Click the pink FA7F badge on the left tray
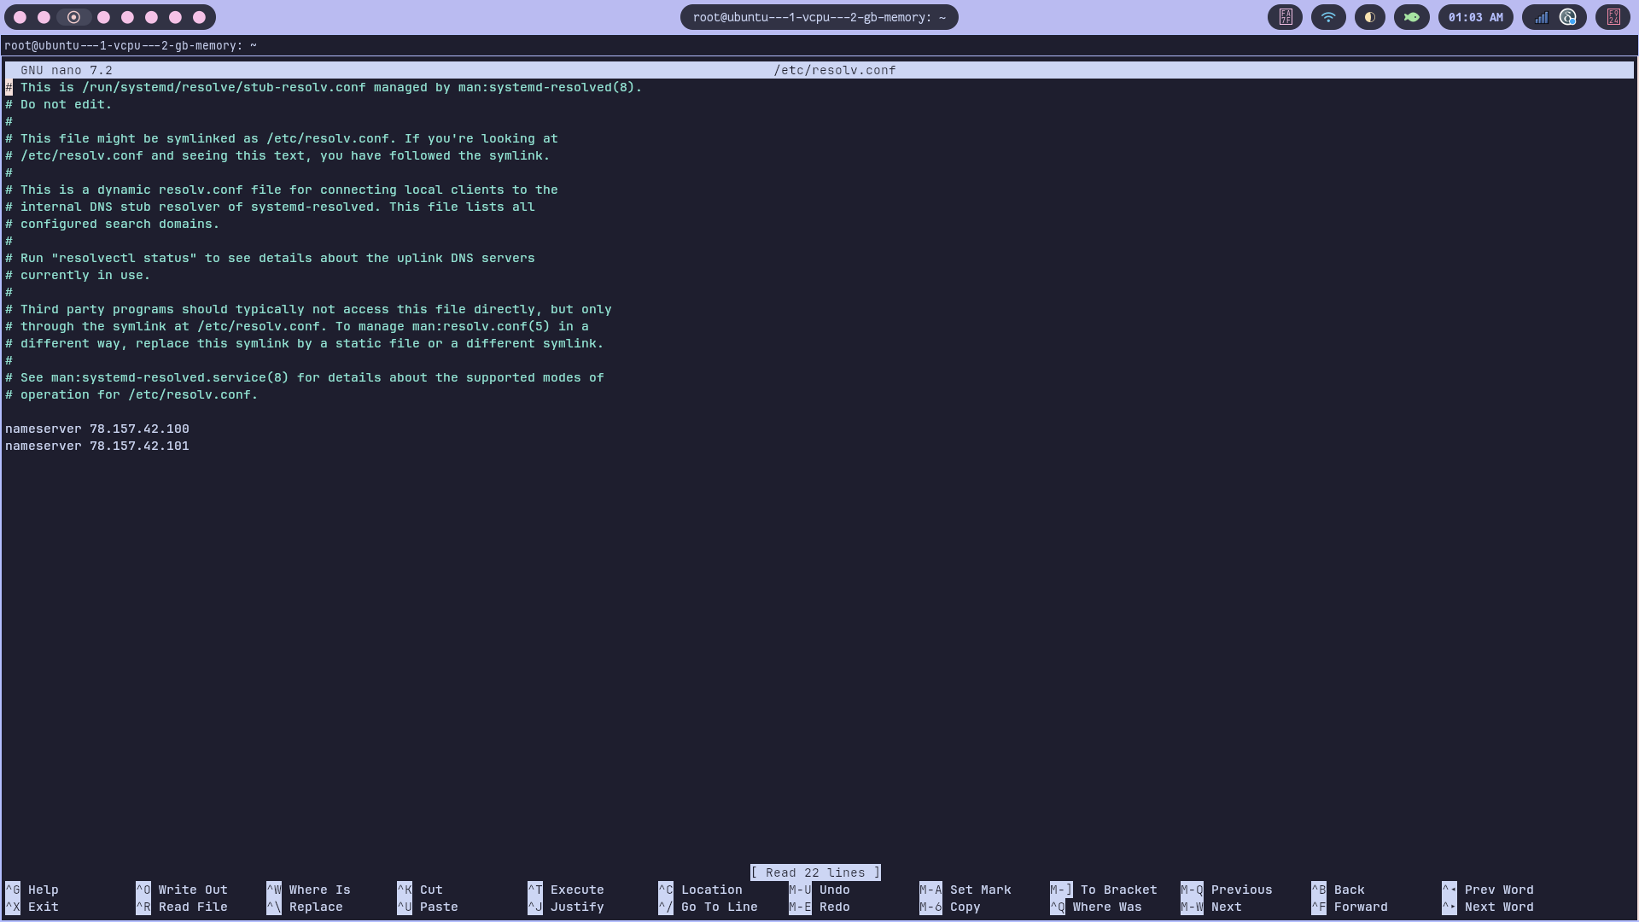This screenshot has height=922, width=1639. point(1286,17)
